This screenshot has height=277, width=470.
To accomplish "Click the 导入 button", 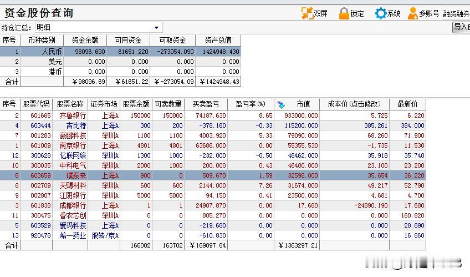I will 461,27.
